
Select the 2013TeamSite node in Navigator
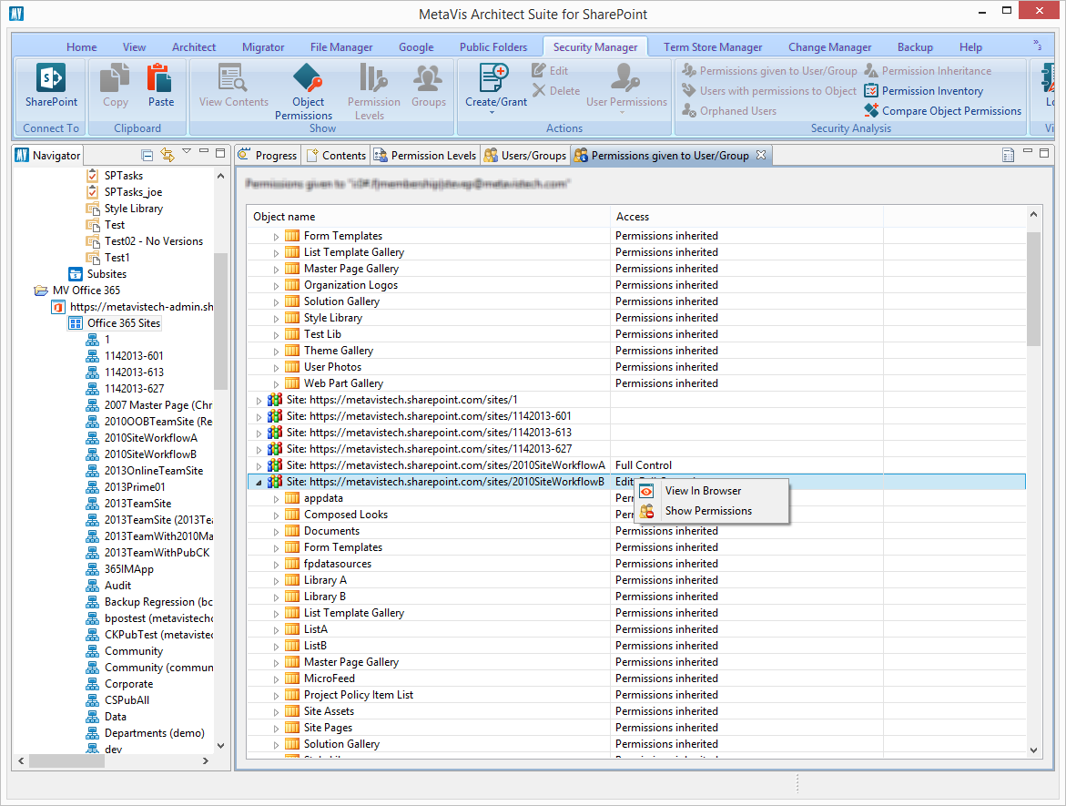pos(137,504)
